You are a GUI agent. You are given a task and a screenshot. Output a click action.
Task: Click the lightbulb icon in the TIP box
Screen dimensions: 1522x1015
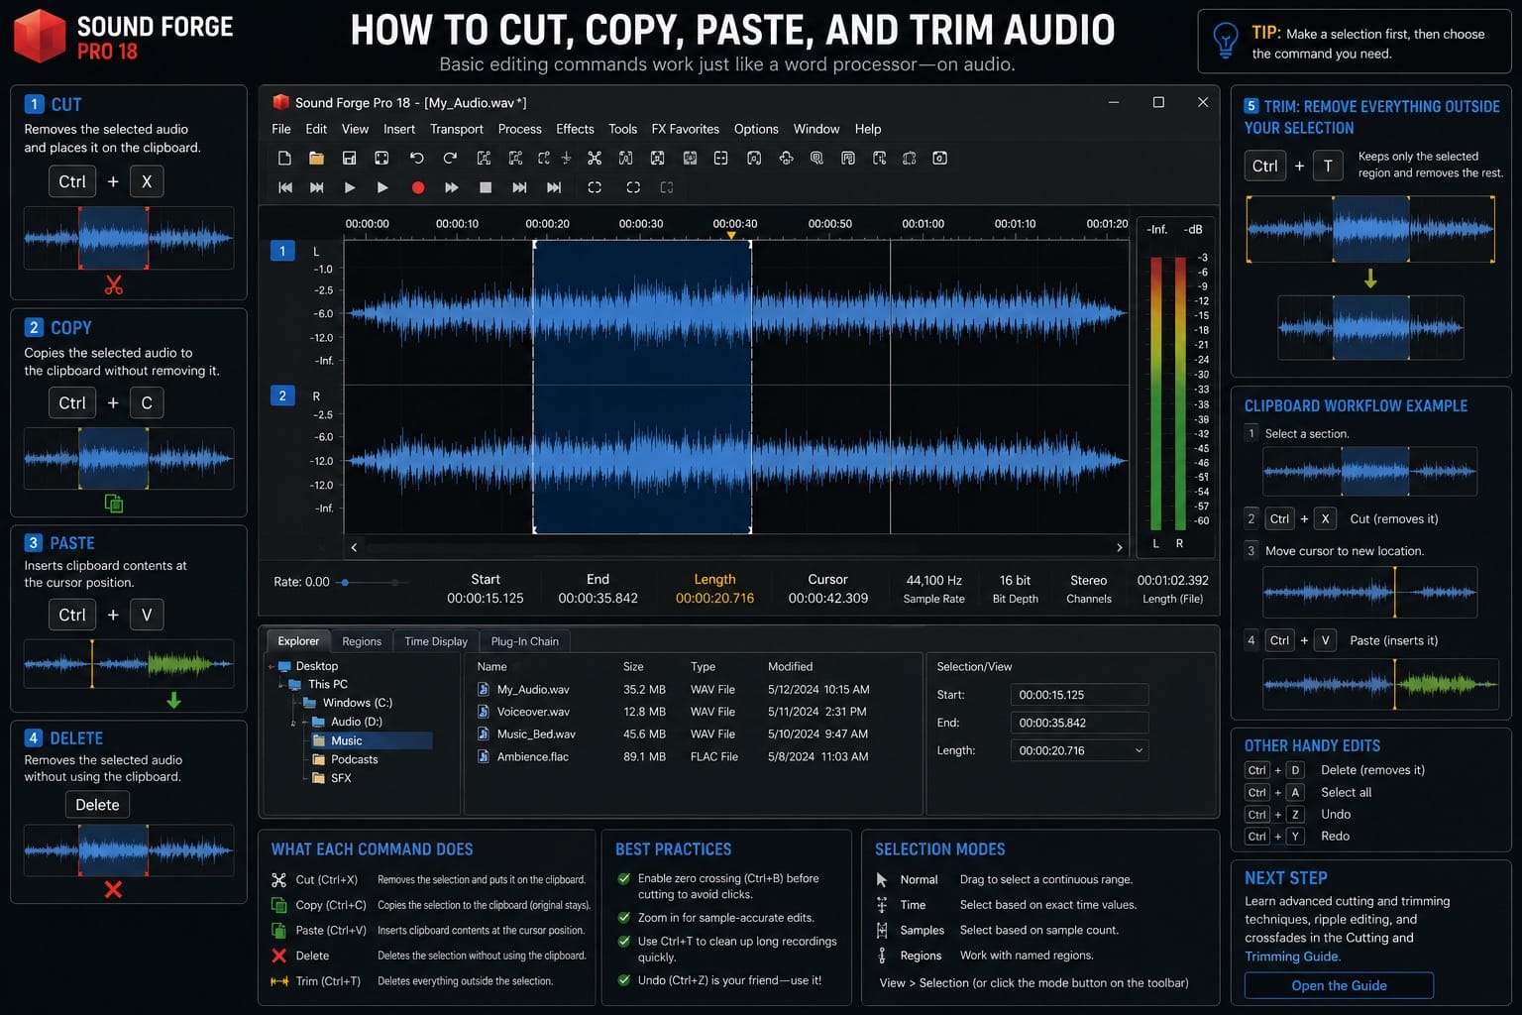1226,41
